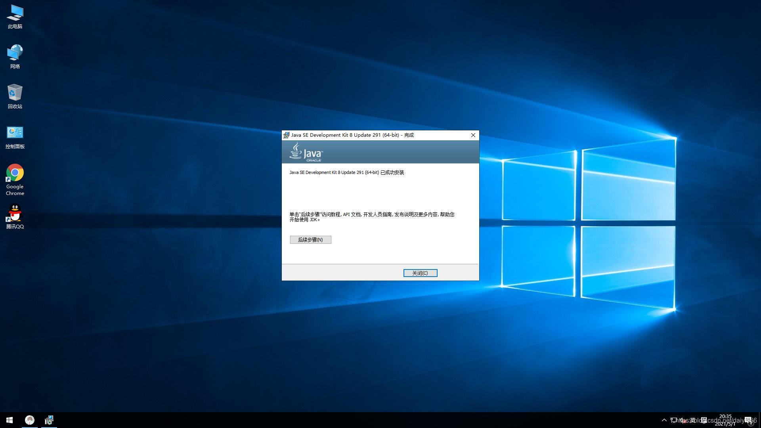761x428 pixels.
Task: Close the Java installer with X
Action: pos(473,135)
